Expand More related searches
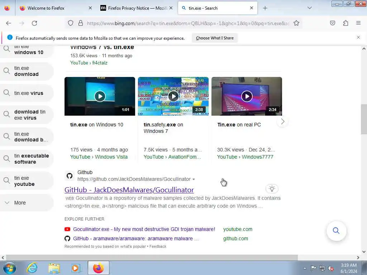 click(27, 203)
